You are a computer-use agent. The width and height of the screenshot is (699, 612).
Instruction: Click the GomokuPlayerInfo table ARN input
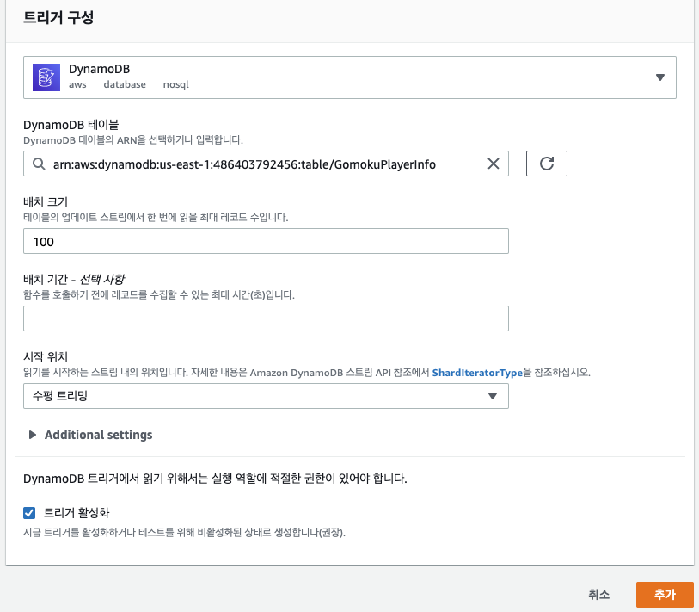(x=266, y=164)
